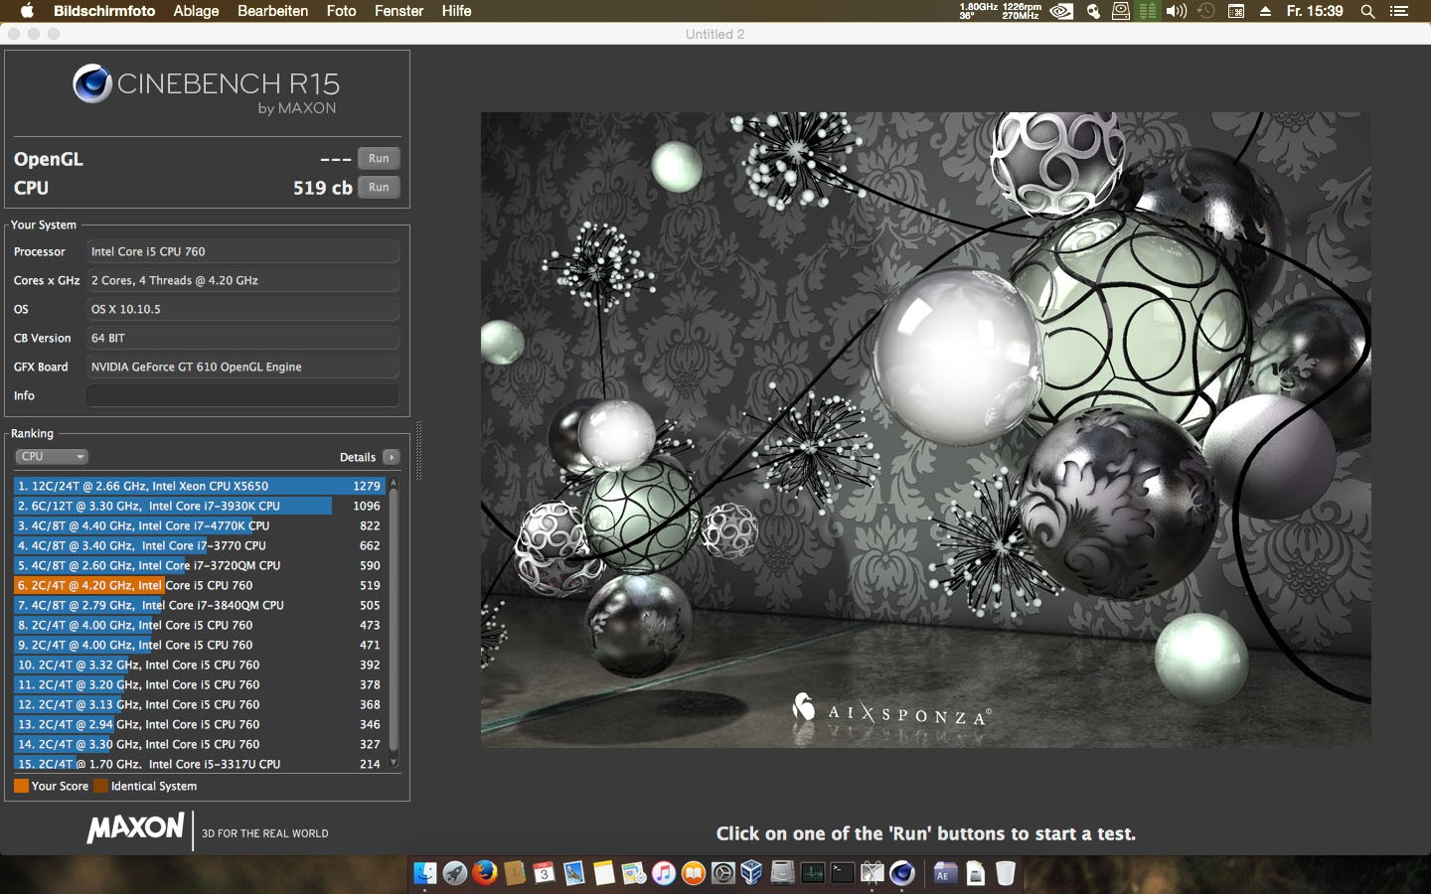Launch VirtualBox from the dock

[x=752, y=873]
